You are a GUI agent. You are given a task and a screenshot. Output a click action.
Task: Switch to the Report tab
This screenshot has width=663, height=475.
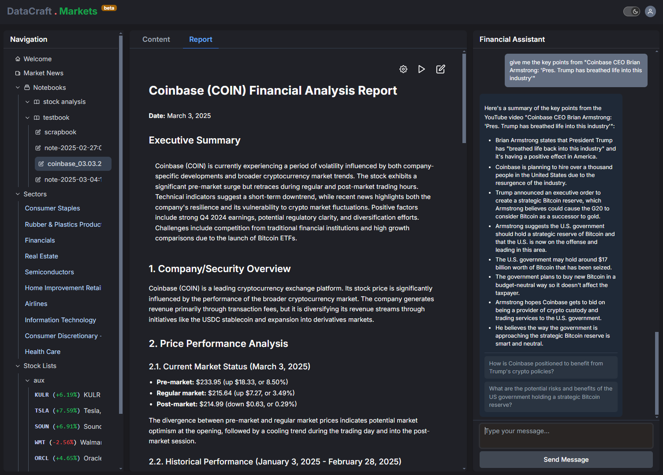201,39
